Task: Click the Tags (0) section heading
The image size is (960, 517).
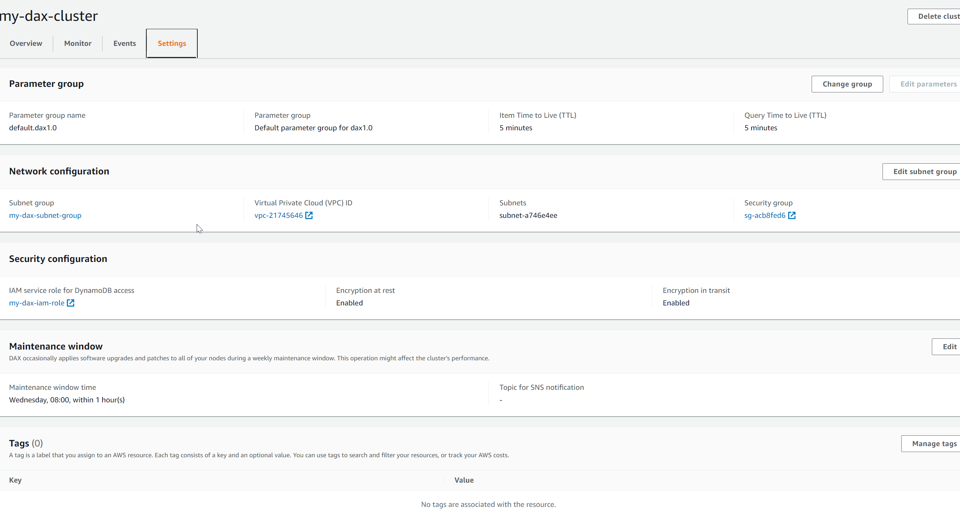Action: pos(26,444)
